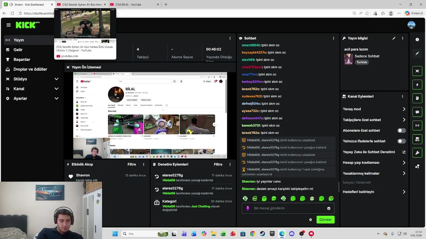
Task: Click Sadecе Sohbet category thumbnail
Action: (348, 59)
